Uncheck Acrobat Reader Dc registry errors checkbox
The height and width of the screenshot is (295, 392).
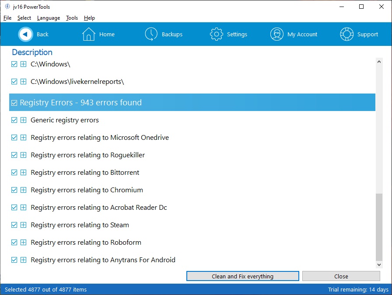point(14,208)
